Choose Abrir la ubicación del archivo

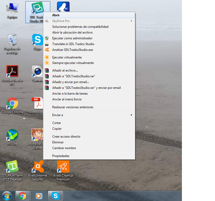tap(89, 32)
